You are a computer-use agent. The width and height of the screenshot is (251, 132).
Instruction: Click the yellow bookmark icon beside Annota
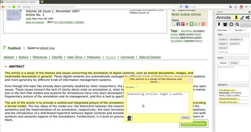pyautogui.click(x=236, y=18)
